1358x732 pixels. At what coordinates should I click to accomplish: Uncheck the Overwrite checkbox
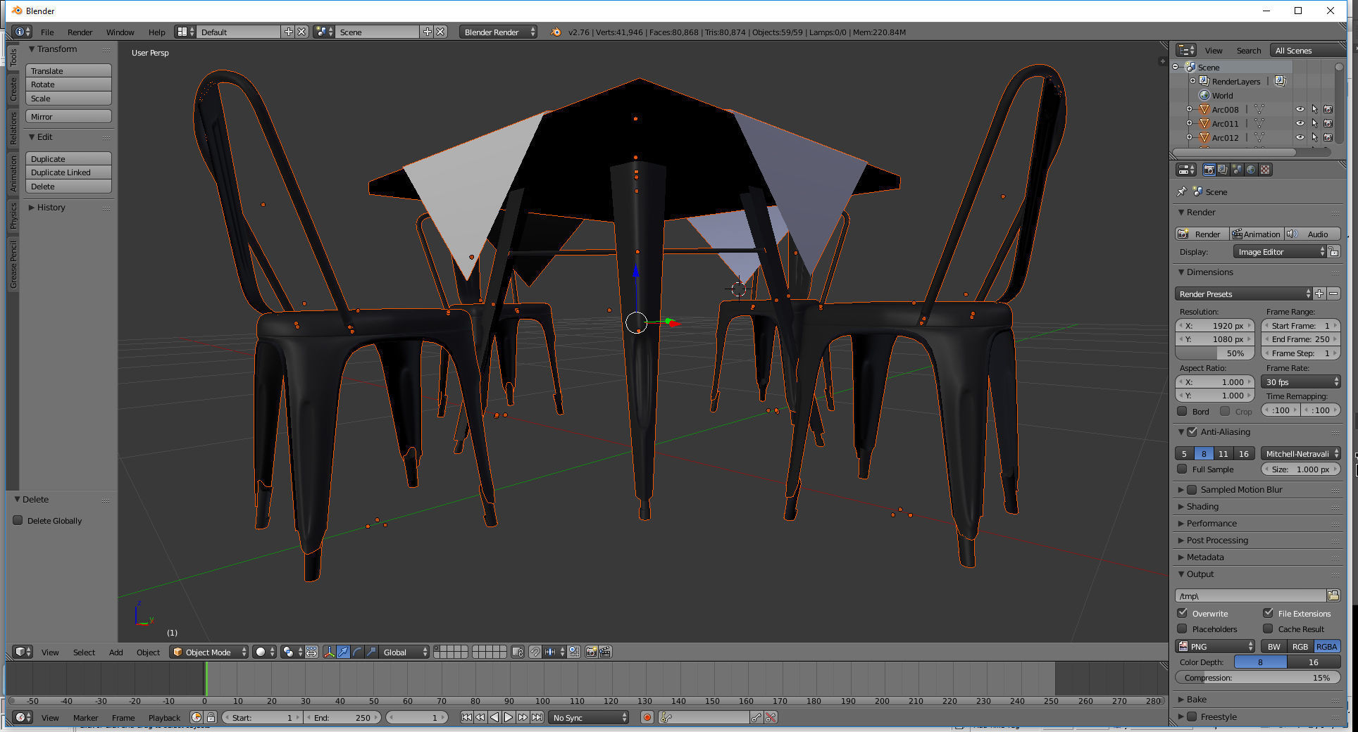[1182, 613]
